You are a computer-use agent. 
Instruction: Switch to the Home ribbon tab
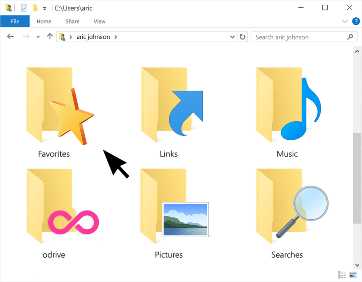[44, 22]
